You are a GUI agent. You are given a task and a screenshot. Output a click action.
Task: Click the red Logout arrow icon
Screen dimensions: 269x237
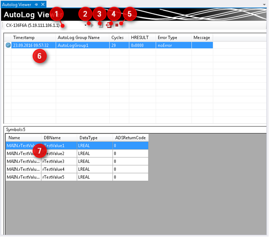(108, 25)
